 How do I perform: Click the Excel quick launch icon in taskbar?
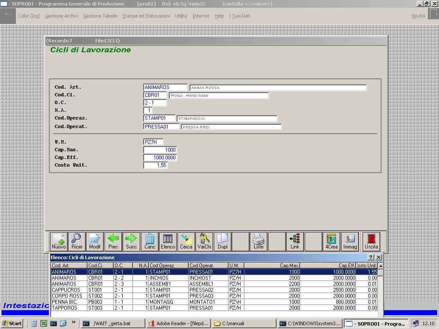point(44,323)
